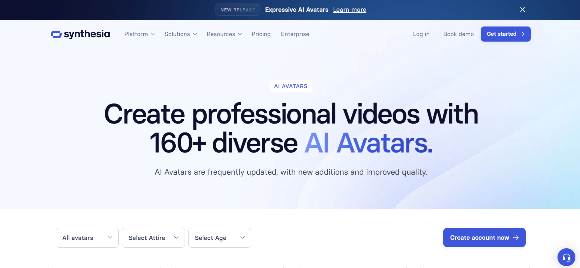Expand the Solutions menu

click(x=181, y=34)
